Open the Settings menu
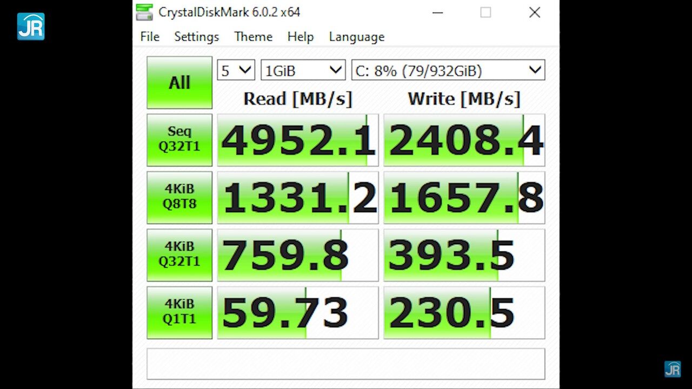Image resolution: width=692 pixels, height=389 pixels. 196,37
